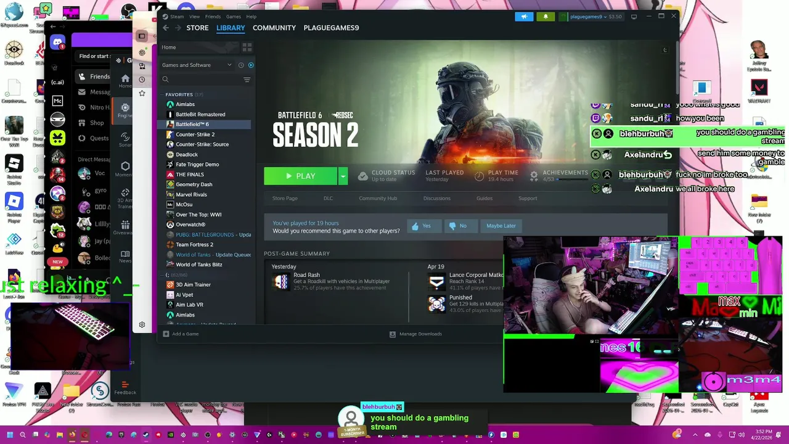Go forward with the Steam forward arrow

tap(178, 28)
